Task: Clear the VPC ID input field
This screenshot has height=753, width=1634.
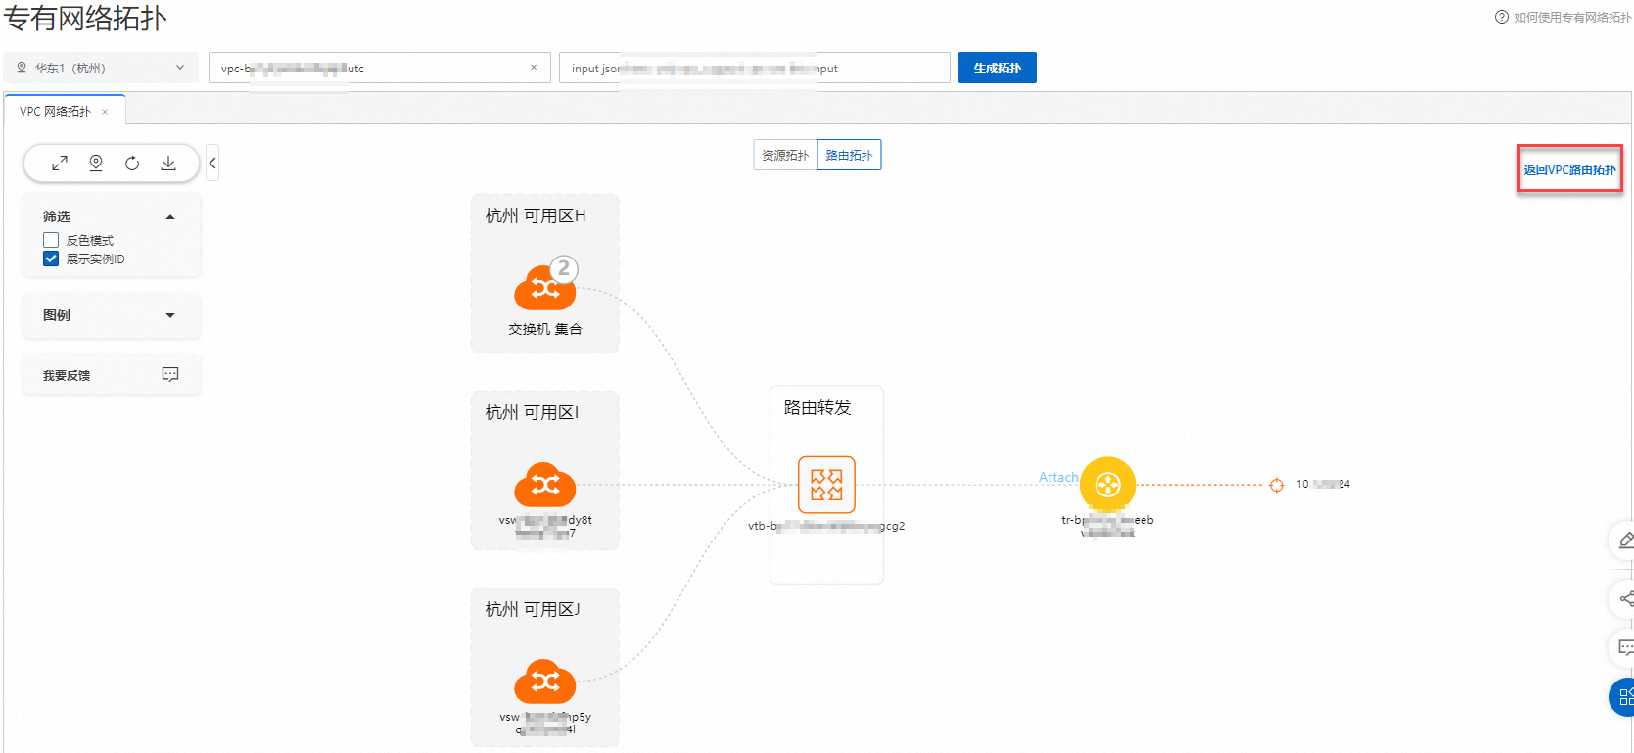Action: (534, 68)
